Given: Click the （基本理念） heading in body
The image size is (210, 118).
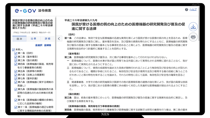Looking at the screenshot, I should pyautogui.click(x=74, y=54).
